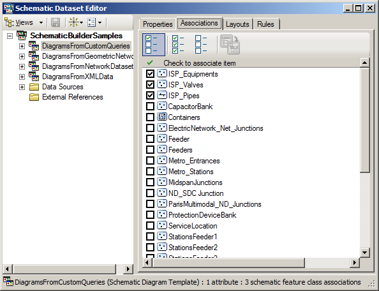379x291 pixels.
Task: Click the tree pane horizontal scrollbar thumb
Action: [x=64, y=269]
